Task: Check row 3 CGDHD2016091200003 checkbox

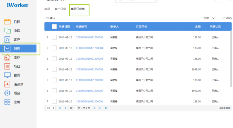Action: click(54, 59)
